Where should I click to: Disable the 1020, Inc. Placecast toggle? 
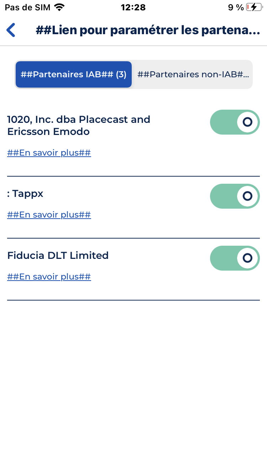point(235,122)
